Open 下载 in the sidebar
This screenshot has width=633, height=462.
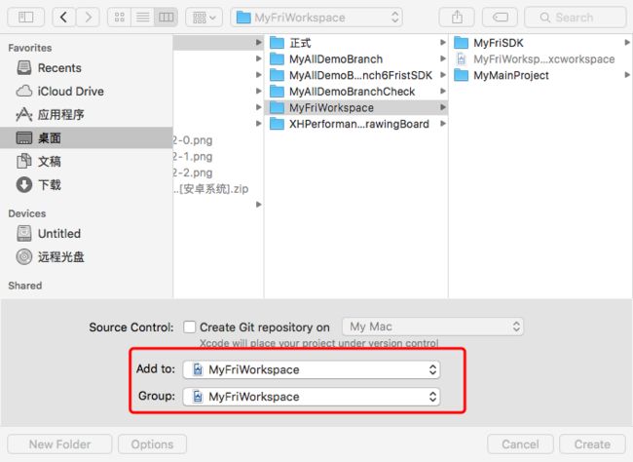point(87,185)
